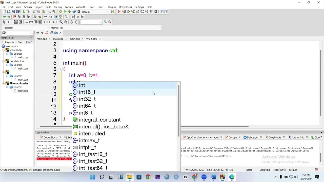Select the *main.cpp editor tab
The width and height of the screenshot is (324, 182).
(x=92, y=39)
